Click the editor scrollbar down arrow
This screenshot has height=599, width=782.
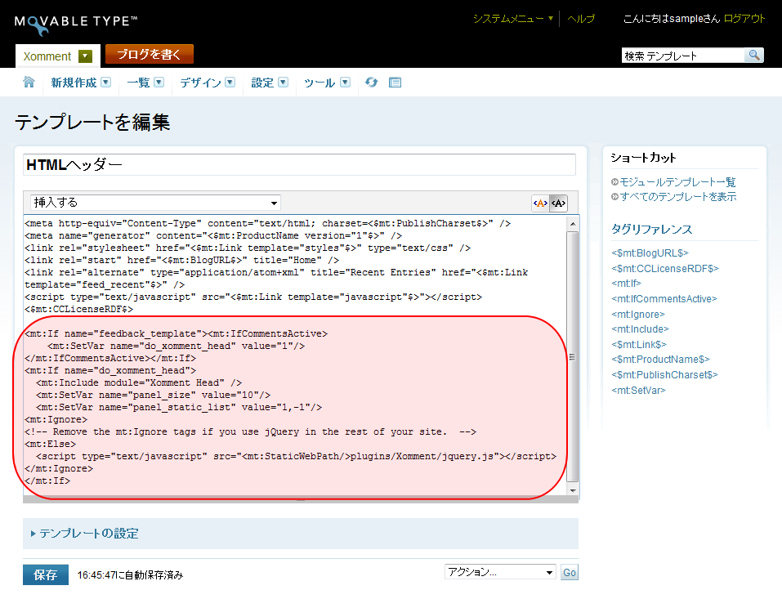pyautogui.click(x=573, y=490)
